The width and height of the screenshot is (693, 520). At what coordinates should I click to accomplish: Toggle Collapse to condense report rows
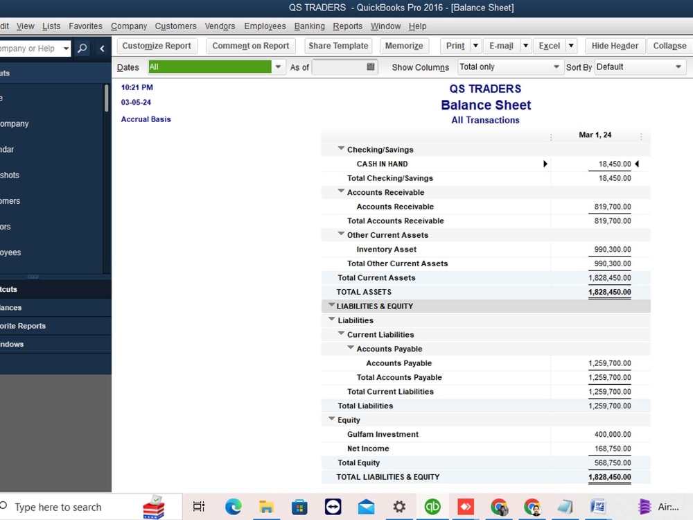coord(668,46)
